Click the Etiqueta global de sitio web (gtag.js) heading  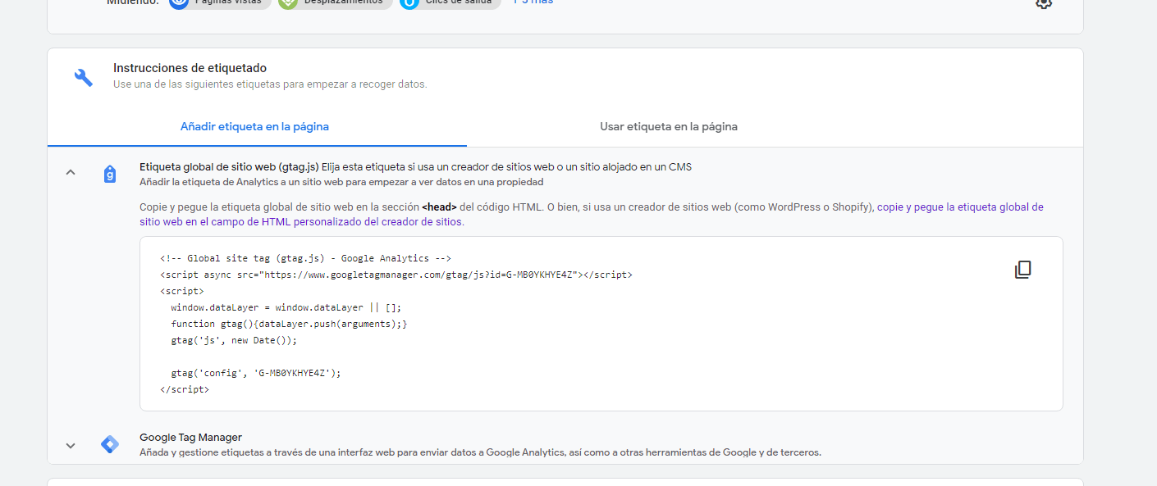(229, 167)
